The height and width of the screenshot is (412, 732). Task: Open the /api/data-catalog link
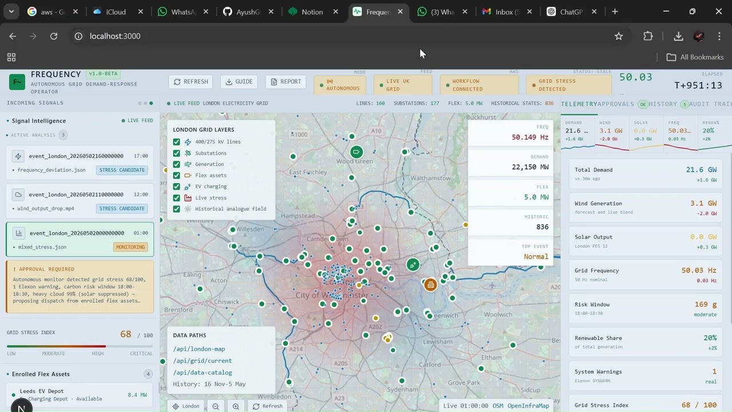(x=202, y=373)
